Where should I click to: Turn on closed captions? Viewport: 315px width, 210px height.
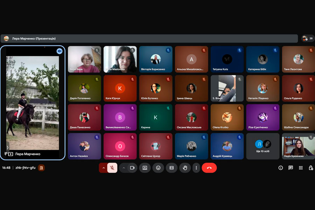[x=171, y=168]
